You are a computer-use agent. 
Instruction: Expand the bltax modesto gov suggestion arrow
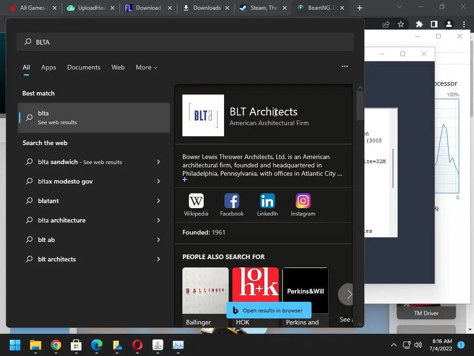coord(158,181)
